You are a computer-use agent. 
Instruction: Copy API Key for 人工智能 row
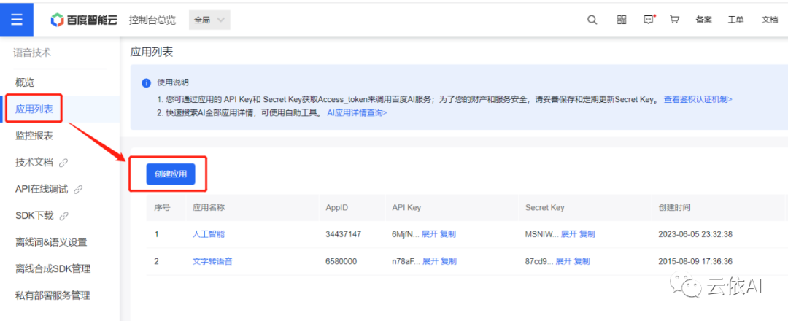coord(448,234)
